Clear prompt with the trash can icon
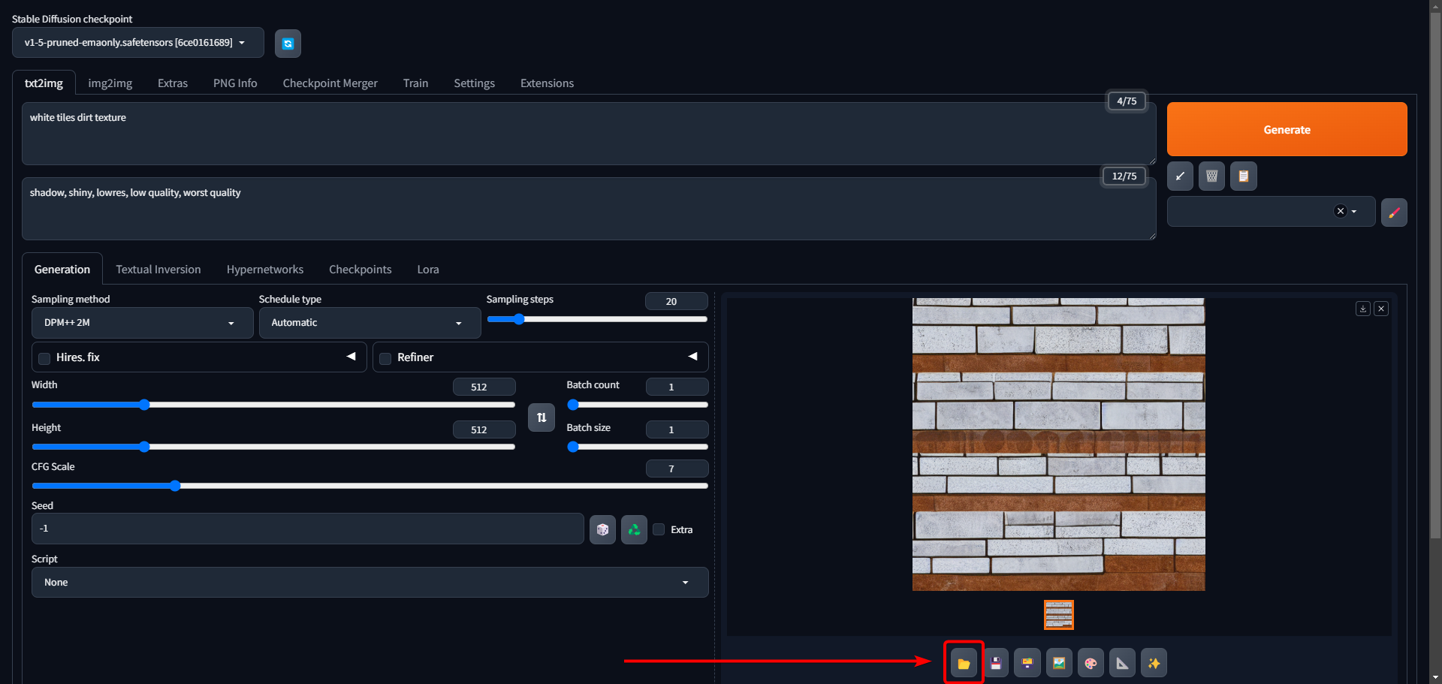 point(1211,176)
